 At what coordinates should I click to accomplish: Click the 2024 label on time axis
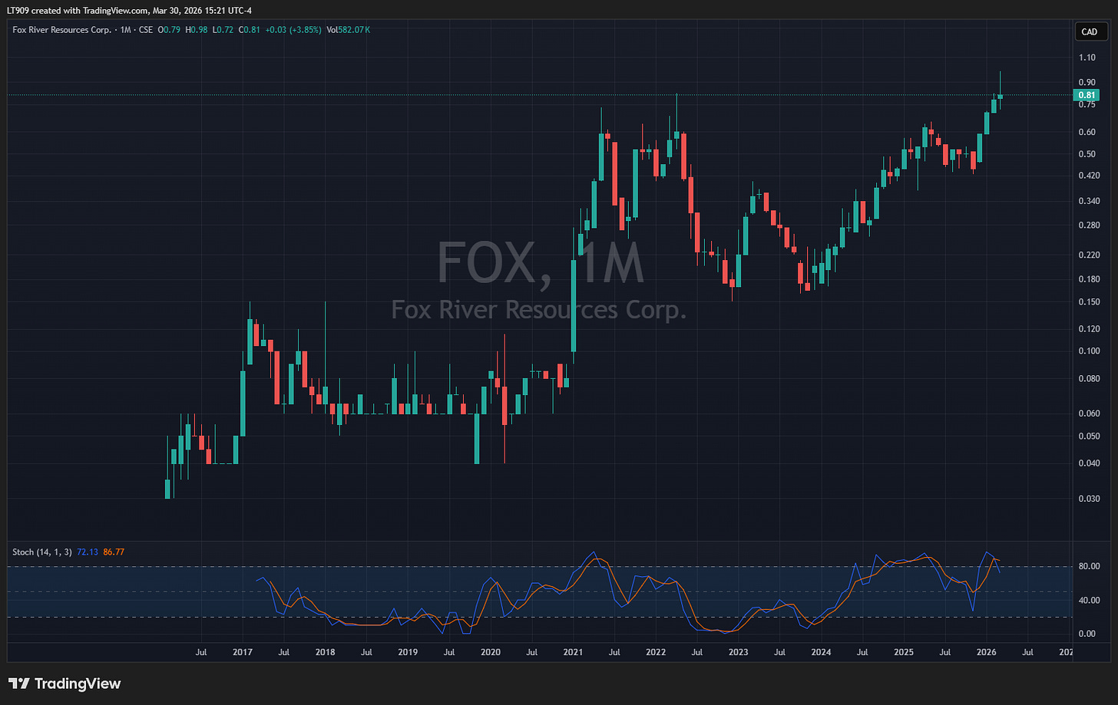tap(821, 653)
